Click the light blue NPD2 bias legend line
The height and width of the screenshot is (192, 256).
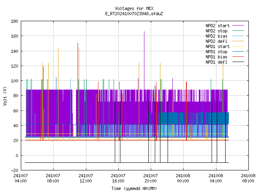[238, 36]
